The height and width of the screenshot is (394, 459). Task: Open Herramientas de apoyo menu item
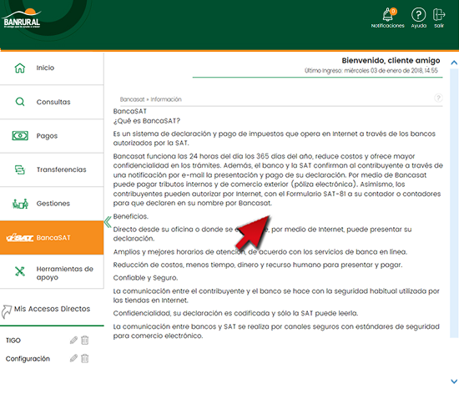tap(52, 271)
